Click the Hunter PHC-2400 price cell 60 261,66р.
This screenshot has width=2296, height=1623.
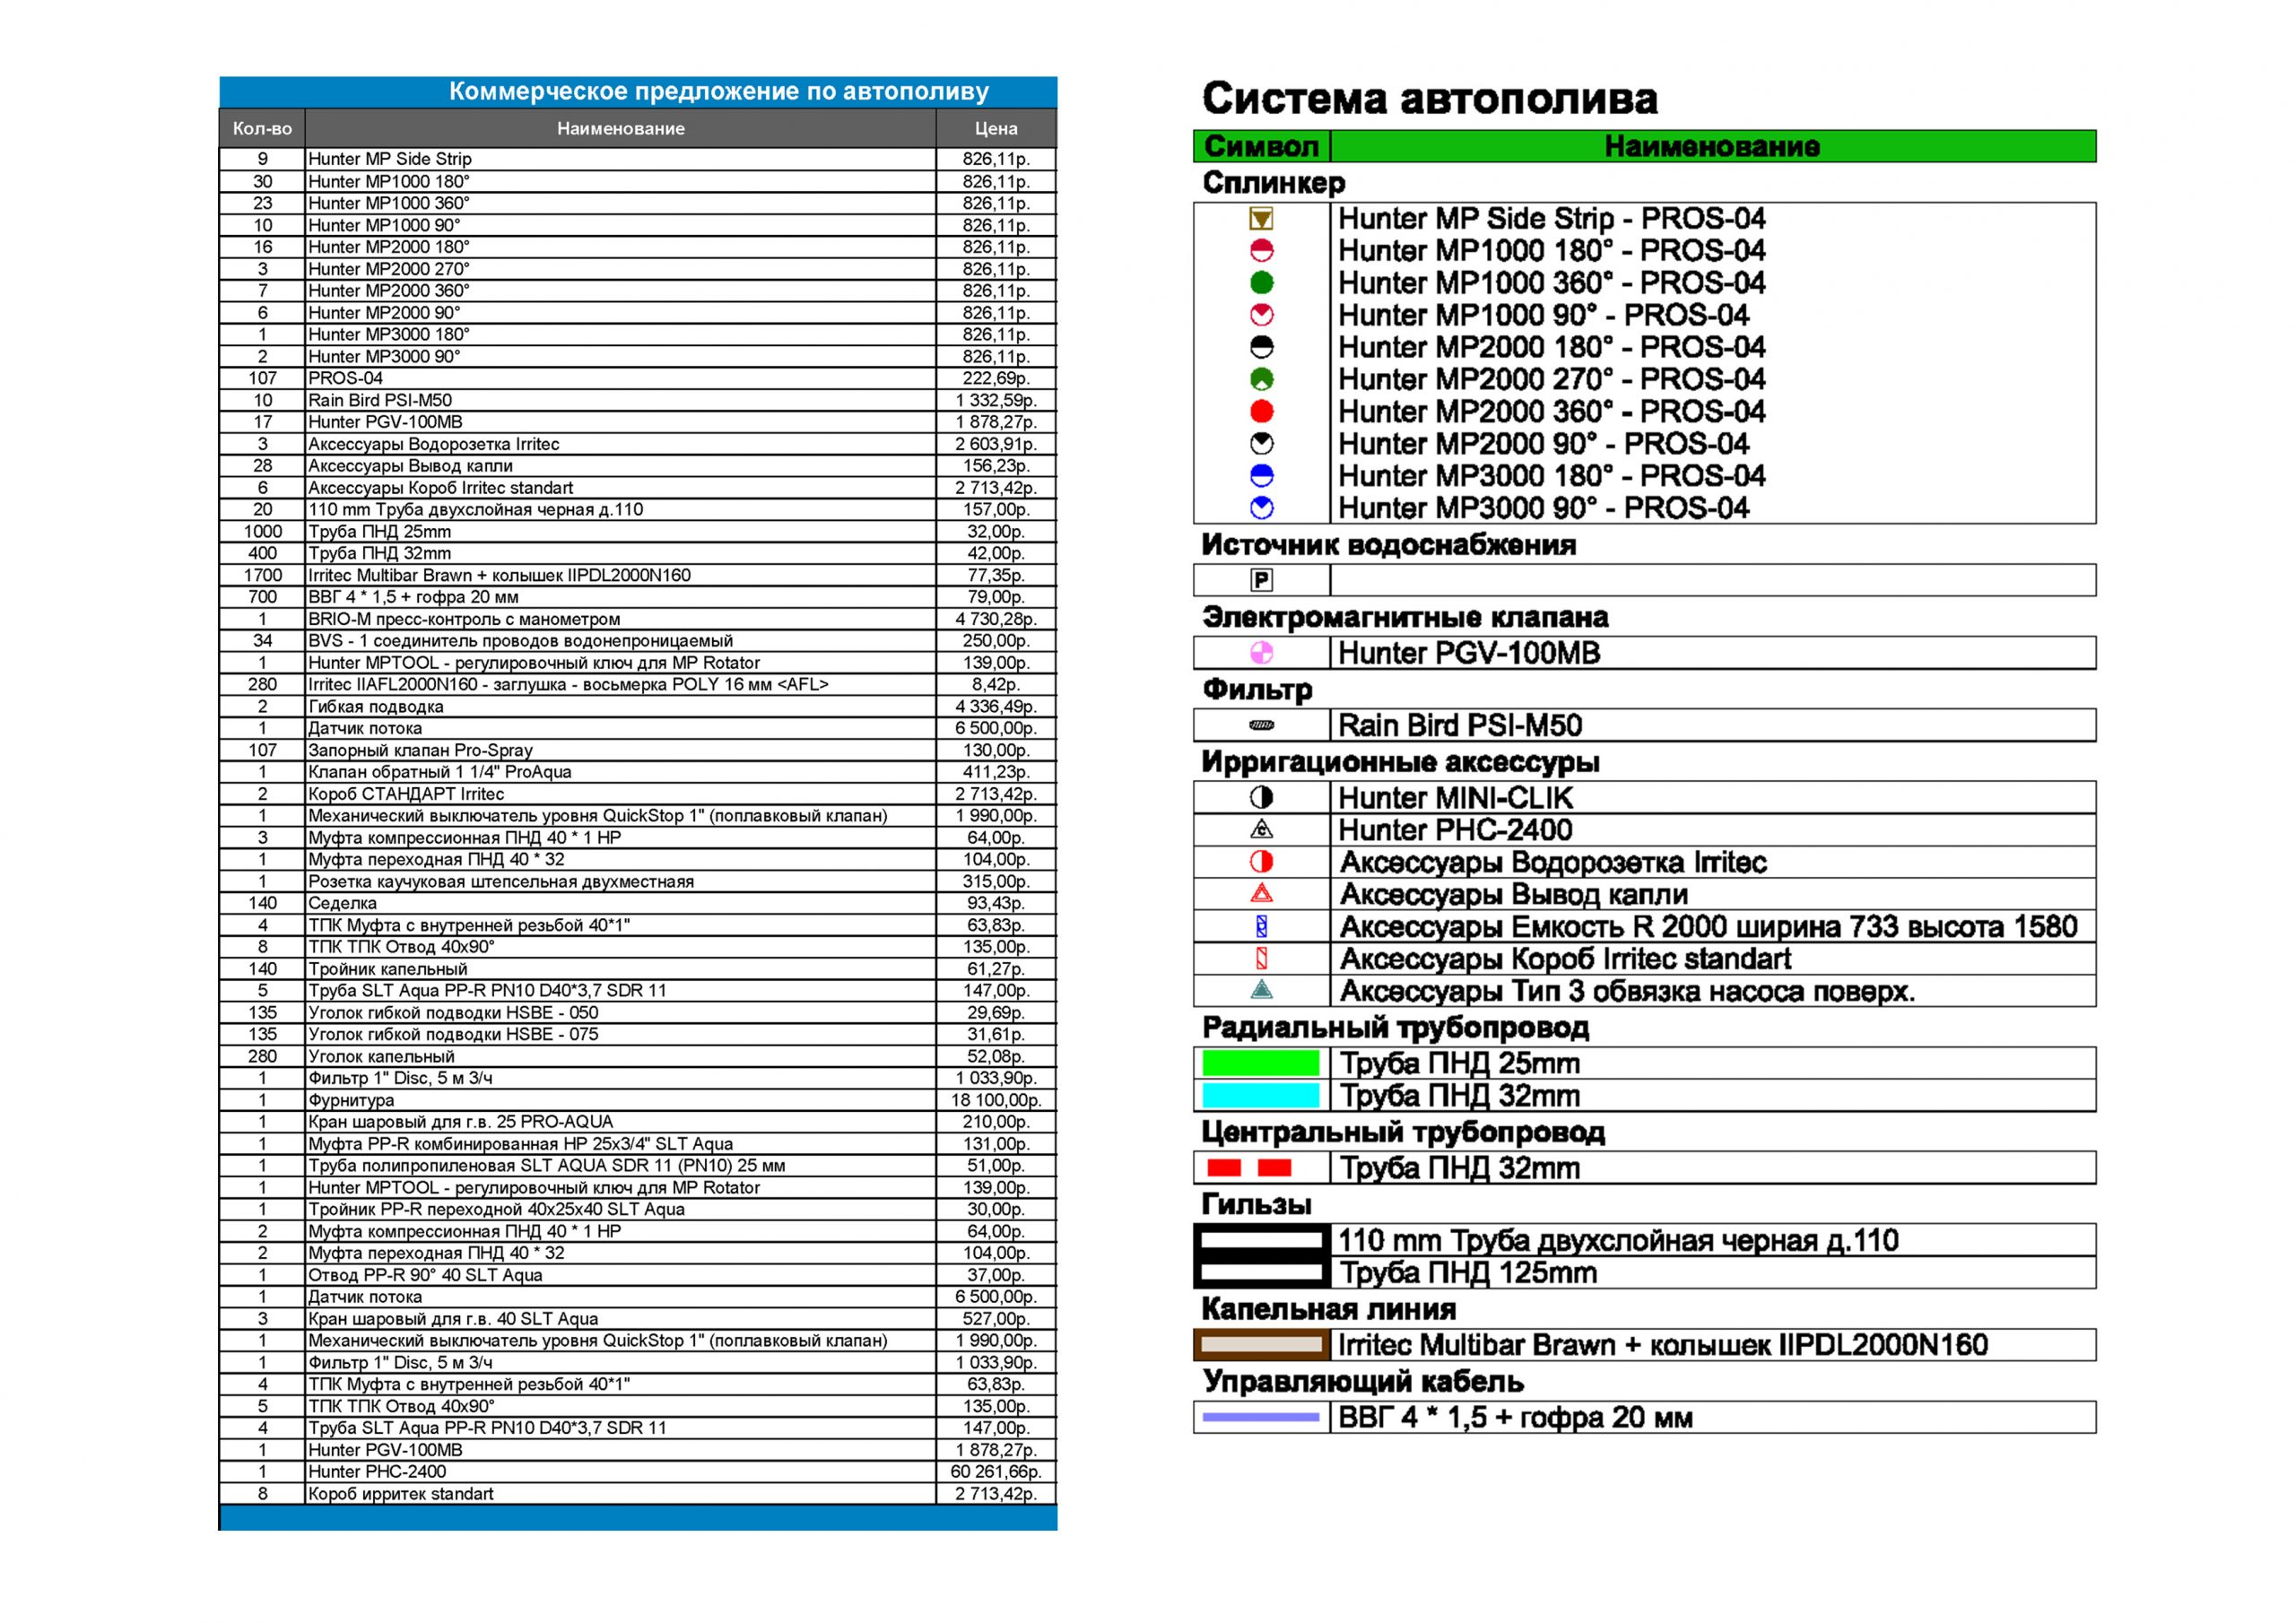[x=995, y=1472]
